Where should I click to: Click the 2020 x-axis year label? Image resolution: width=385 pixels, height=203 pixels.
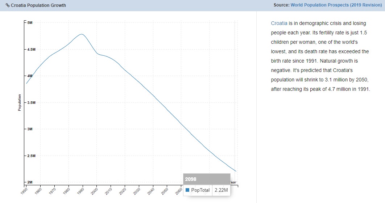[123, 191]
